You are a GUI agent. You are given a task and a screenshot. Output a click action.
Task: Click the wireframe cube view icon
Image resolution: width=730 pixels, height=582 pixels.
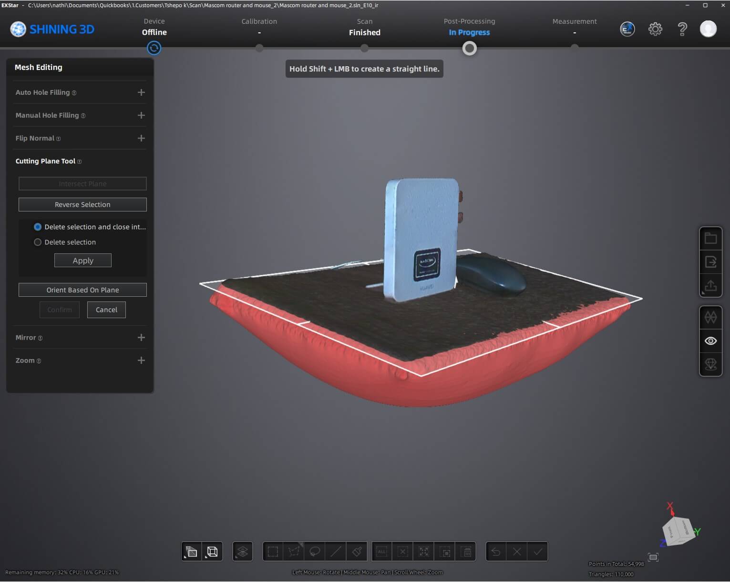[x=212, y=552]
